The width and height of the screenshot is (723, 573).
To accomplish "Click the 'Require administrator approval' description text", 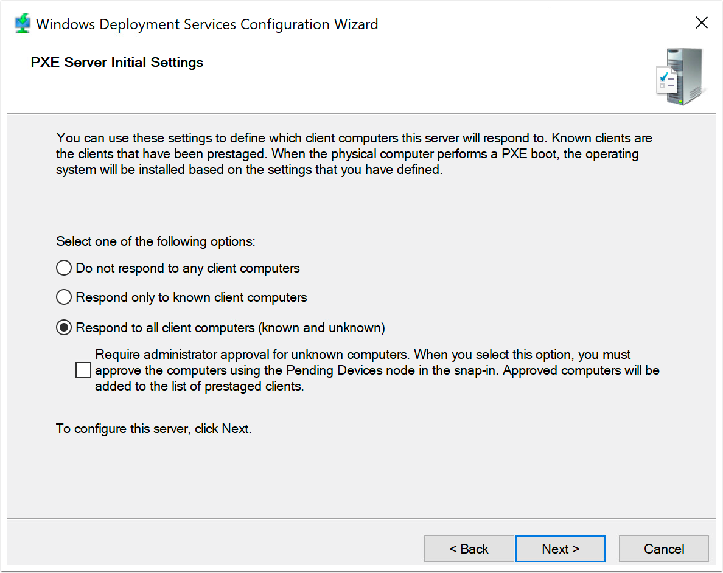I will [377, 370].
